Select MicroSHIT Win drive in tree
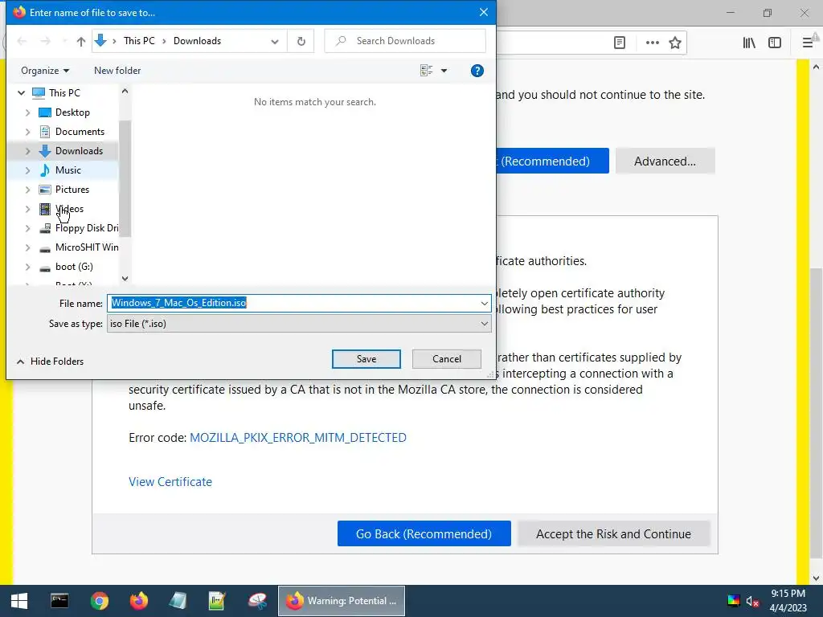823x617 pixels. coord(87,247)
